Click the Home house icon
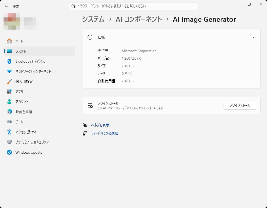 9,41
